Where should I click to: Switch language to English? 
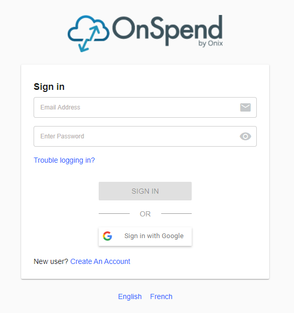130,296
